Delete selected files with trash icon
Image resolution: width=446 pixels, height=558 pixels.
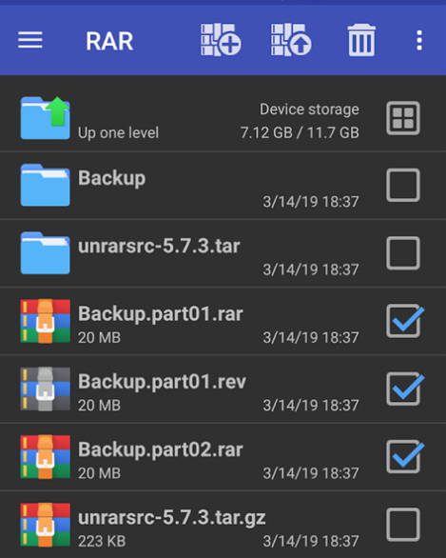tap(361, 40)
